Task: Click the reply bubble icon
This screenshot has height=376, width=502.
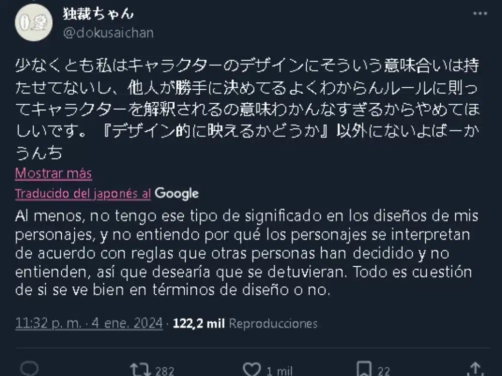Action: pos(31,367)
